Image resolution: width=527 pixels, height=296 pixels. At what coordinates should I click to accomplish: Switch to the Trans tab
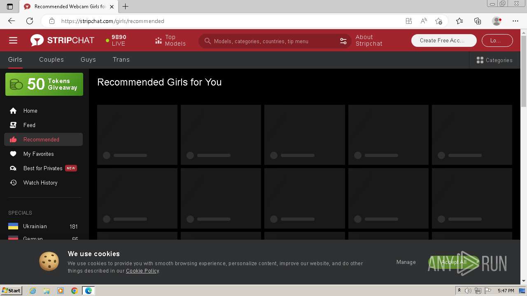pos(121,60)
